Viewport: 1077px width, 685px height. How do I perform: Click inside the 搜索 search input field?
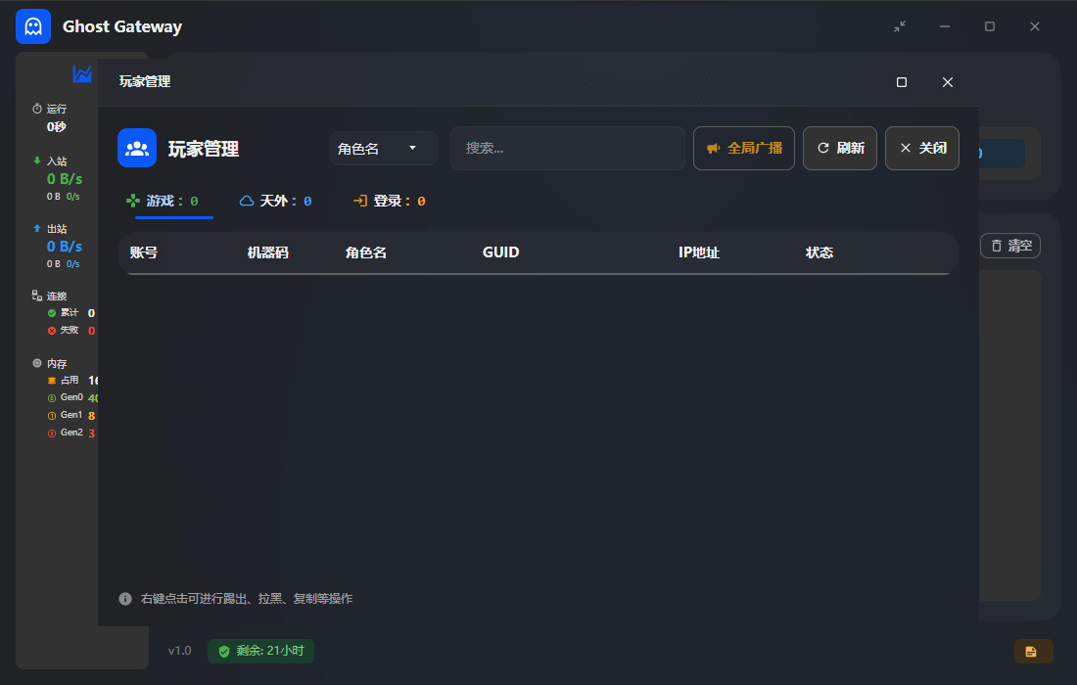click(568, 148)
